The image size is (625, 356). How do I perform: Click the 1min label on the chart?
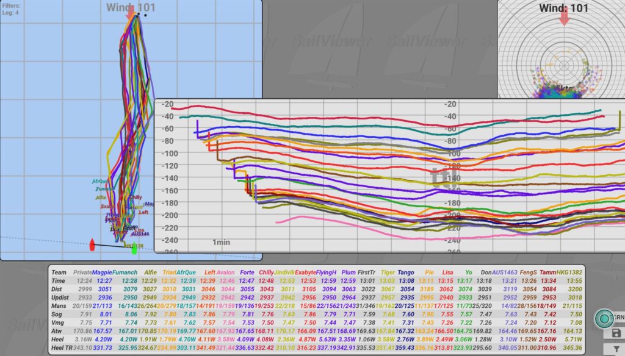pyautogui.click(x=221, y=242)
